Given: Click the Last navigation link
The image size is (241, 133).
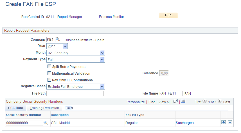Looking at the screenshot, I should [x=227, y=102].
